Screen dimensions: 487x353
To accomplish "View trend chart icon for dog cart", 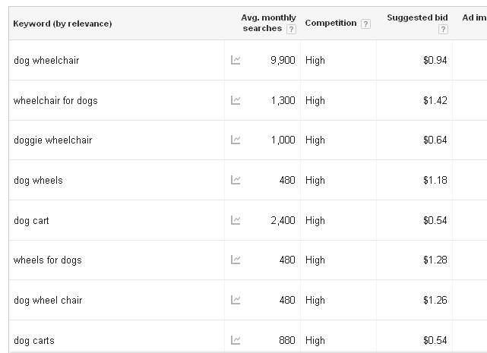I will click(236, 220).
